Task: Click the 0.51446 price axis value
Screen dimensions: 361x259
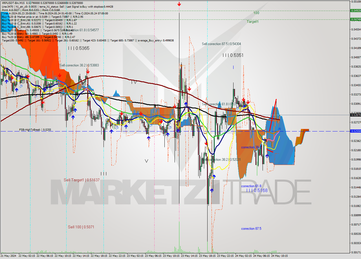Action: pos(356,187)
